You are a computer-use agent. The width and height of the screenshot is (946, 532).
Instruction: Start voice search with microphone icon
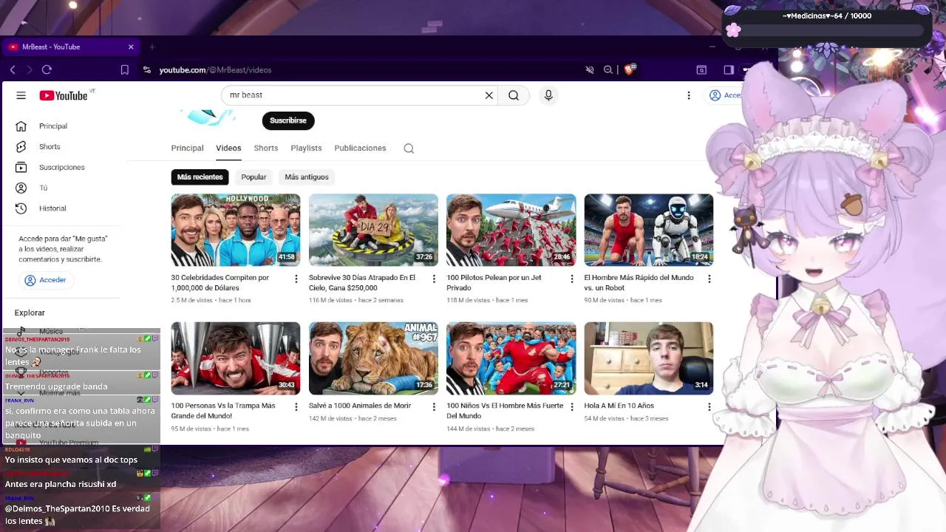point(548,95)
